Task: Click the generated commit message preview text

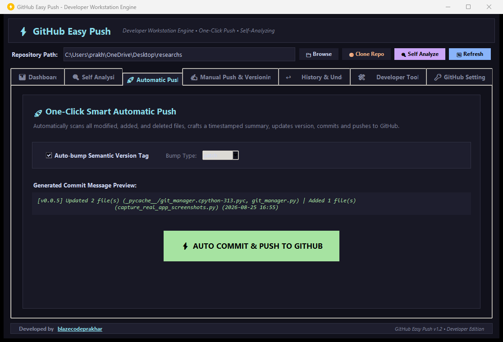Action: pos(197,204)
